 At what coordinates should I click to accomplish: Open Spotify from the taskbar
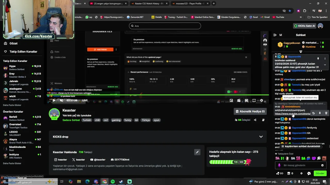point(113,182)
